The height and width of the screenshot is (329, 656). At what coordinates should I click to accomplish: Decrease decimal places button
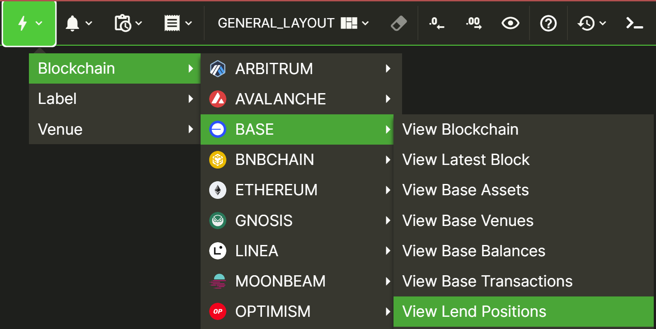436,23
